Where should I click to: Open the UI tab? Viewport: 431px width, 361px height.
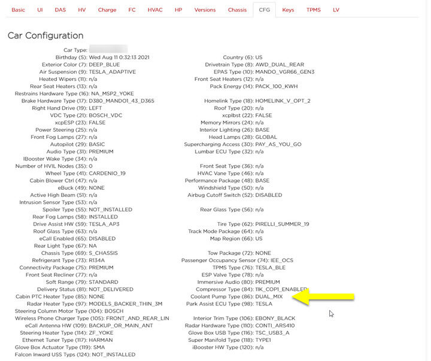[40, 10]
